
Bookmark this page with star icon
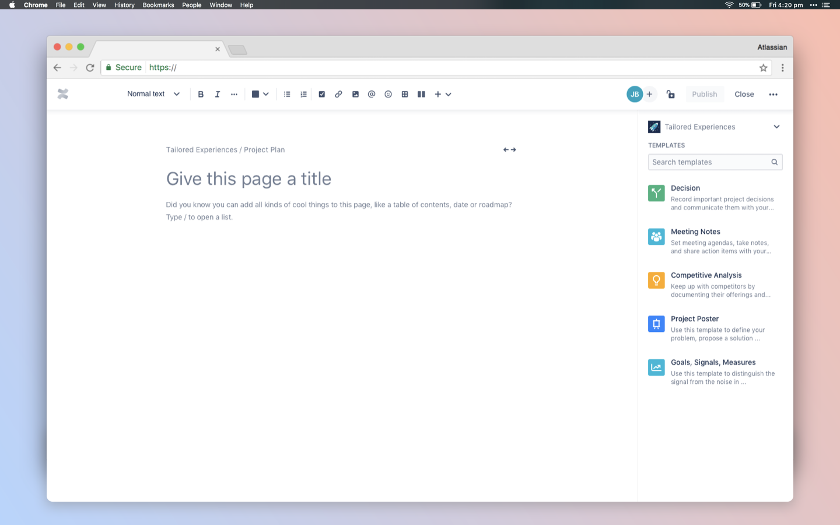pyautogui.click(x=763, y=68)
